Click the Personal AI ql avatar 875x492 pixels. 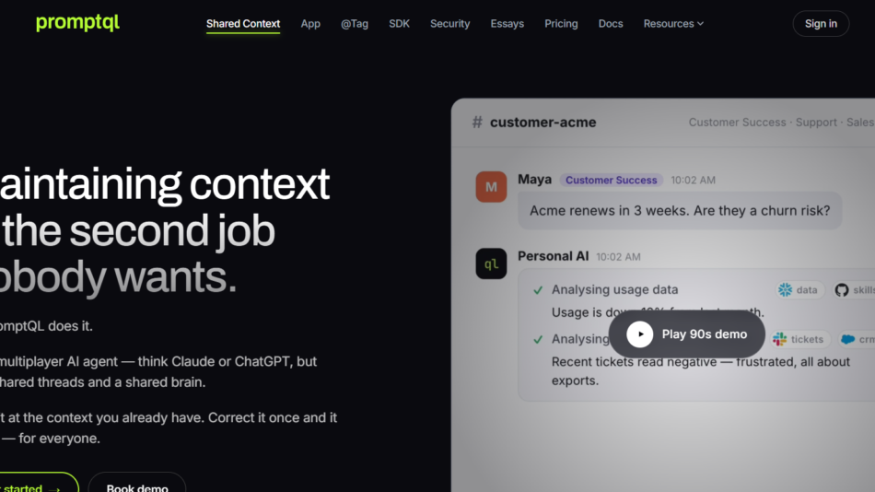click(x=491, y=264)
